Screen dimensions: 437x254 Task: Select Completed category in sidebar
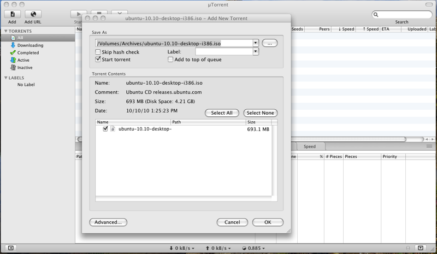click(x=28, y=52)
